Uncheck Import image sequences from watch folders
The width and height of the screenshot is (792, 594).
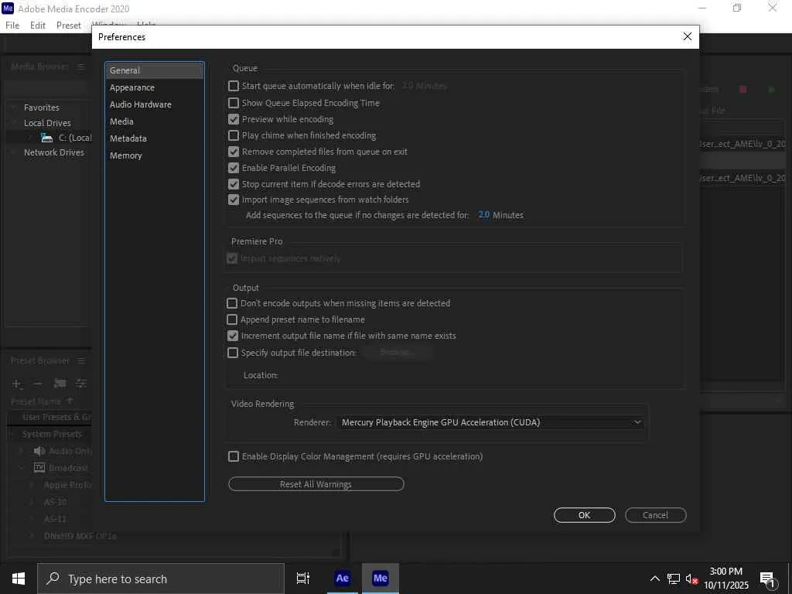tap(234, 200)
